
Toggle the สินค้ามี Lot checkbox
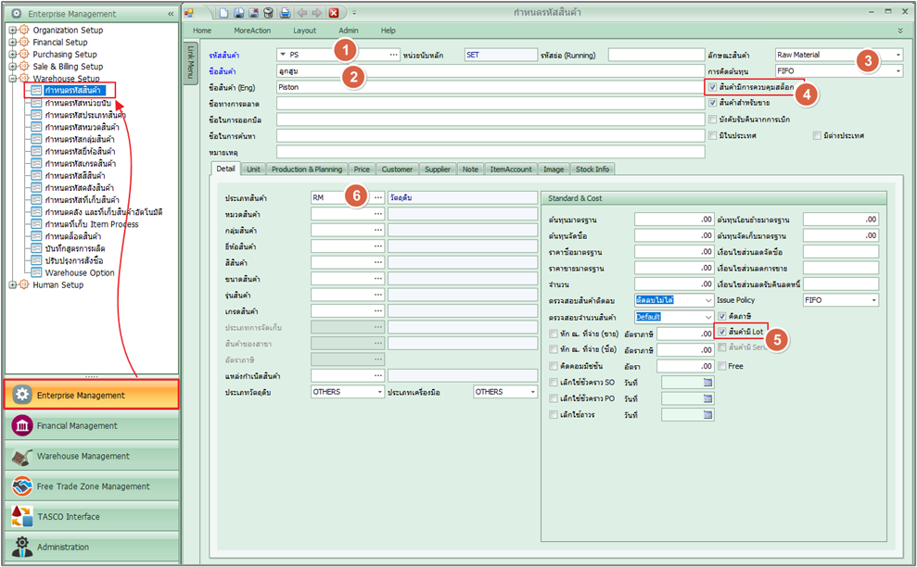(723, 332)
